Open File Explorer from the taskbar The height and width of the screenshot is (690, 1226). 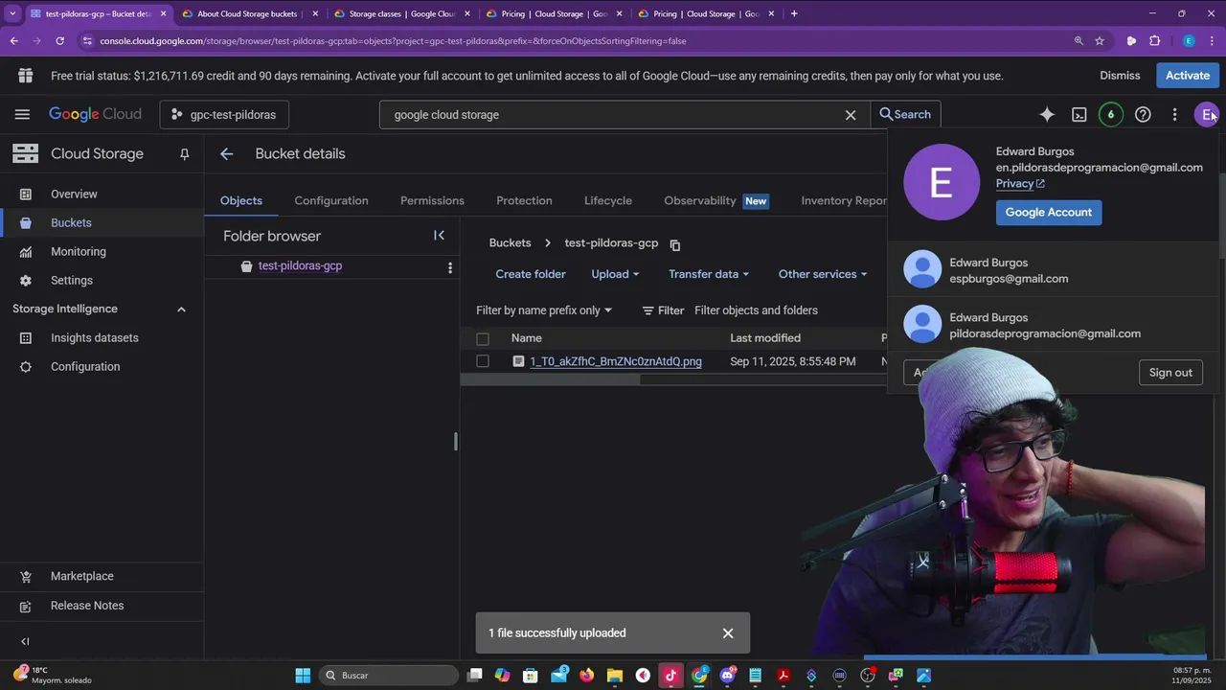coord(615,675)
